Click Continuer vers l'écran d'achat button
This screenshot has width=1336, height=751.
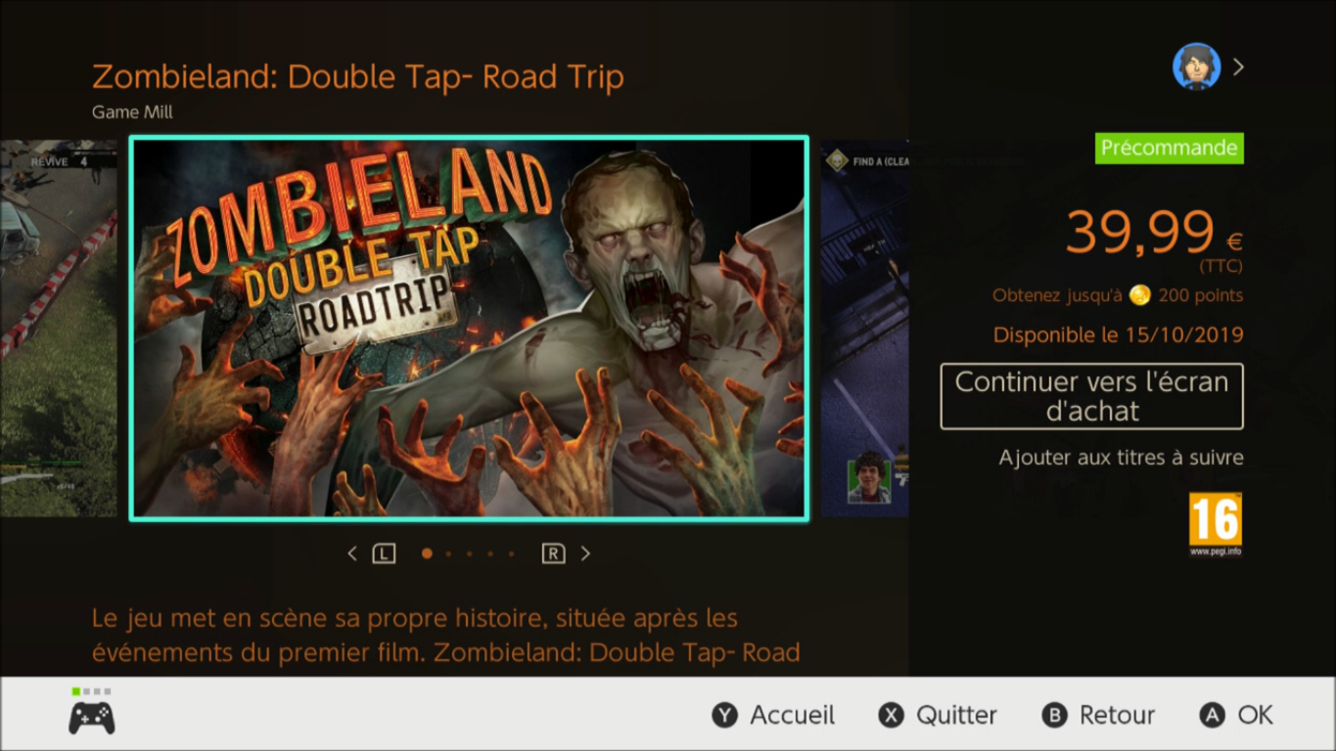[x=1091, y=396]
